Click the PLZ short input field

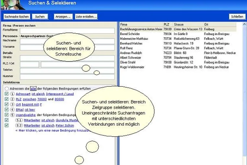click(29, 64)
